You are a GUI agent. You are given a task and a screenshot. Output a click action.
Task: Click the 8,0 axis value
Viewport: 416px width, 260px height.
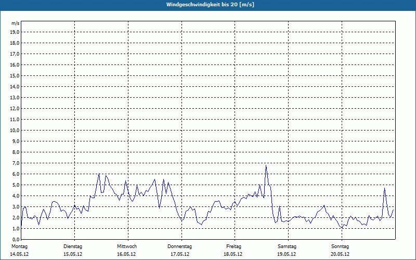pyautogui.click(x=16, y=152)
